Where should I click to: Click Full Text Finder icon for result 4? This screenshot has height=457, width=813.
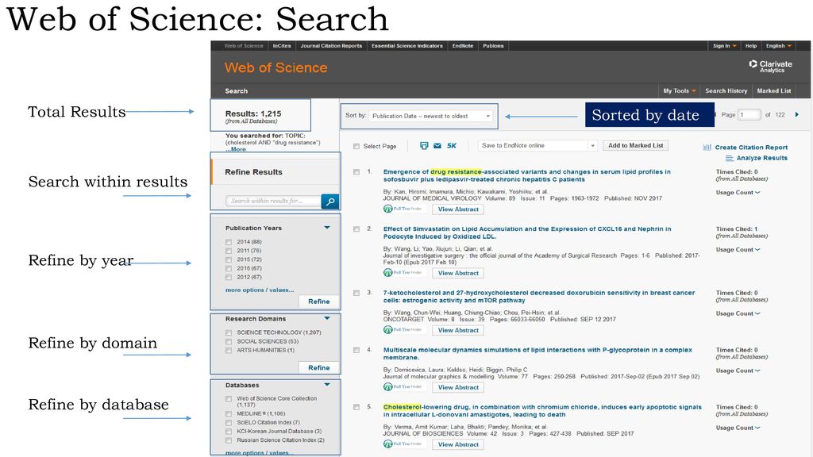pos(403,386)
